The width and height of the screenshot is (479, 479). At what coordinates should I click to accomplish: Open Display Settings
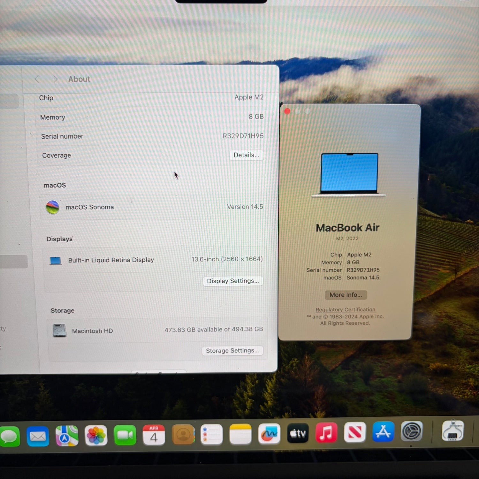233,281
